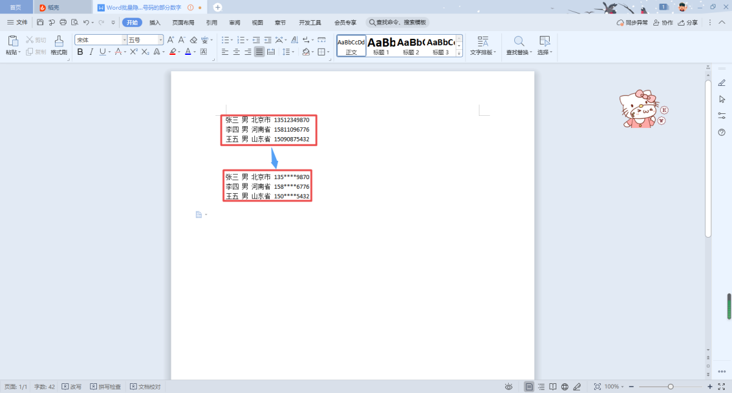Open the 首页 (Home) window tab
The height and width of the screenshot is (393, 732).
tap(15, 7)
